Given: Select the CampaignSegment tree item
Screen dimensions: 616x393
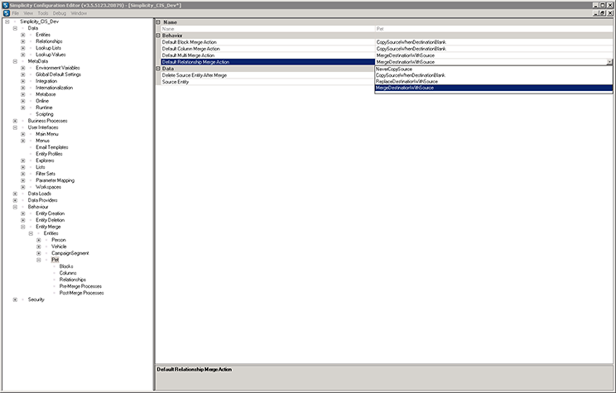Looking at the screenshot, I should pos(70,253).
